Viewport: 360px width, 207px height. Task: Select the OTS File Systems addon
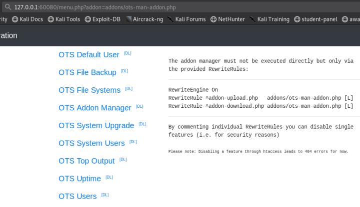click(x=89, y=90)
